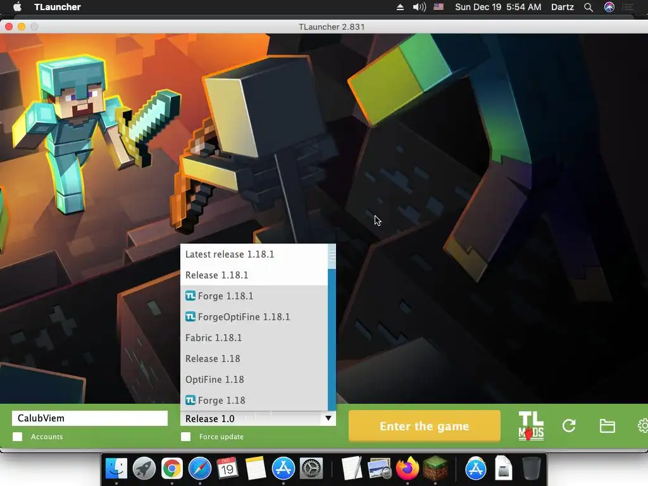Open Preview in the Dock
Screen dimensions: 648x486
(380, 469)
